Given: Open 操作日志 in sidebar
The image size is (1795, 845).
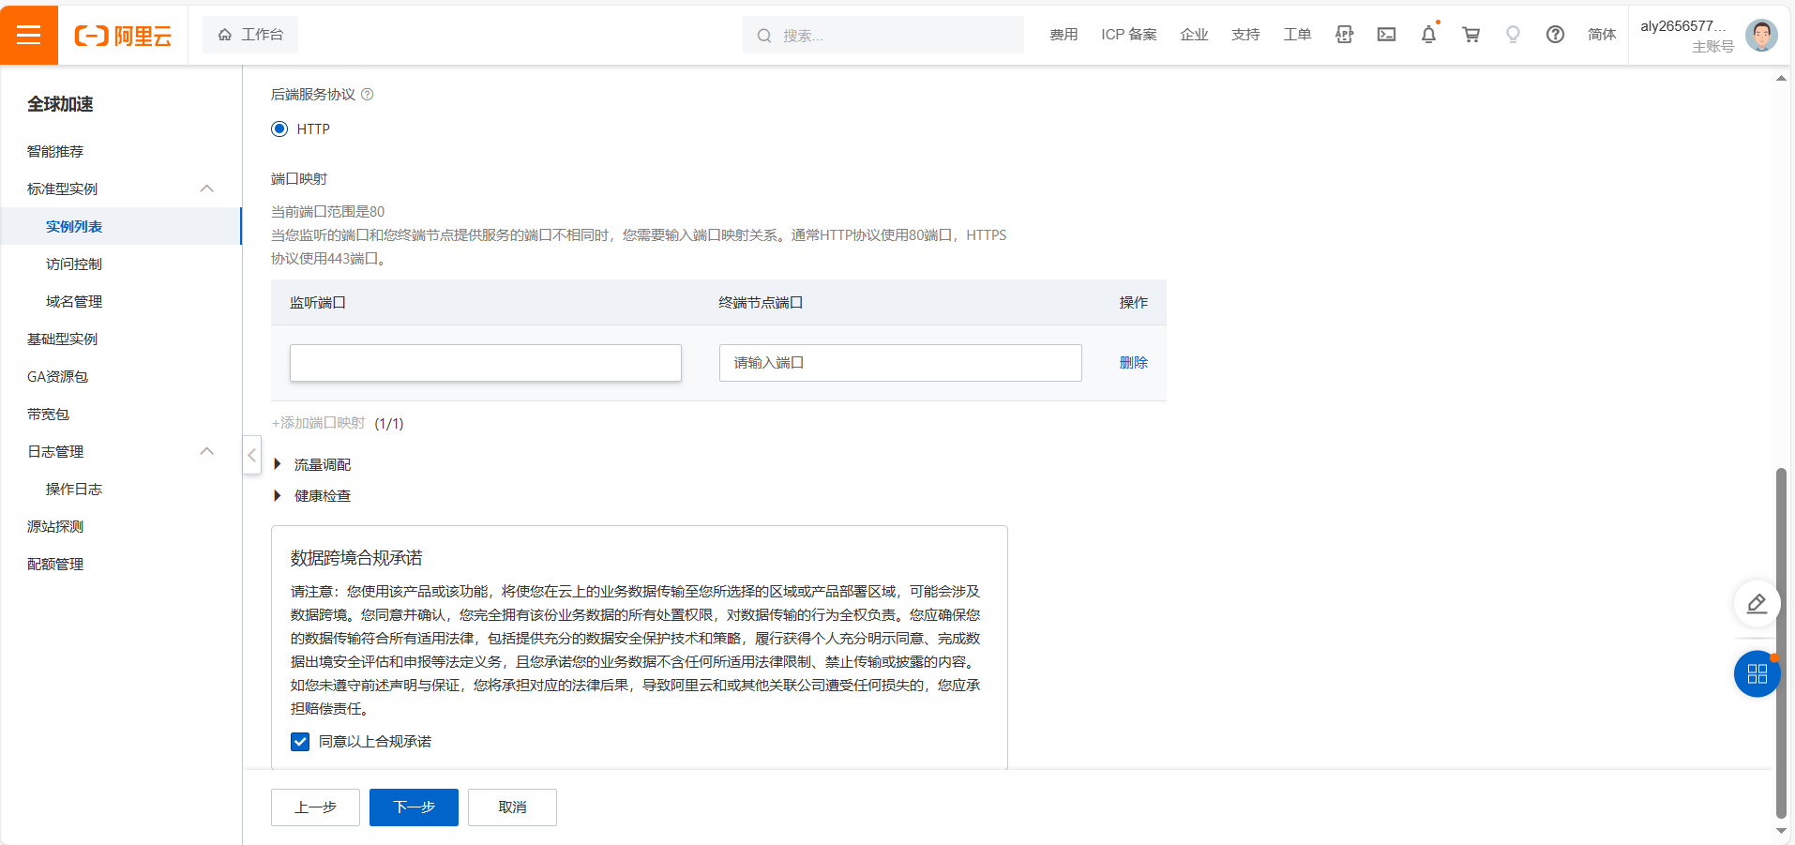Looking at the screenshot, I should (74, 489).
